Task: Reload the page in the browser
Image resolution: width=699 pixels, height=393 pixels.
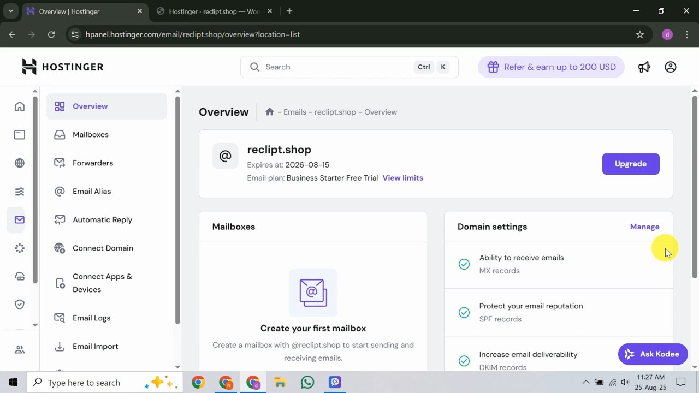Action: pos(51,34)
